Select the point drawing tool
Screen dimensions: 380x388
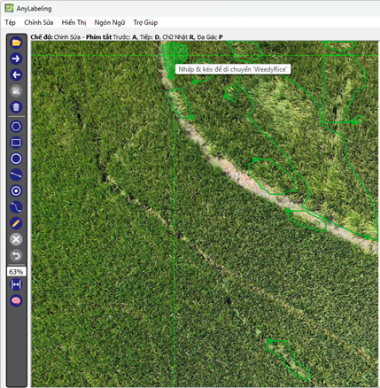pyautogui.click(x=16, y=190)
